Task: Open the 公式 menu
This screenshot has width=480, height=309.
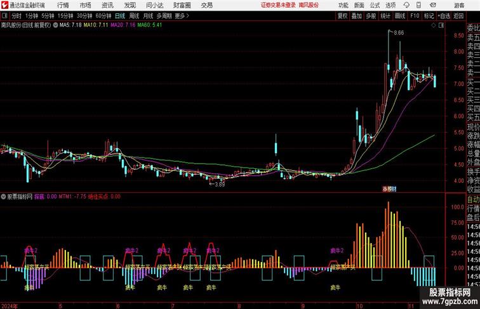Action: pos(375,5)
